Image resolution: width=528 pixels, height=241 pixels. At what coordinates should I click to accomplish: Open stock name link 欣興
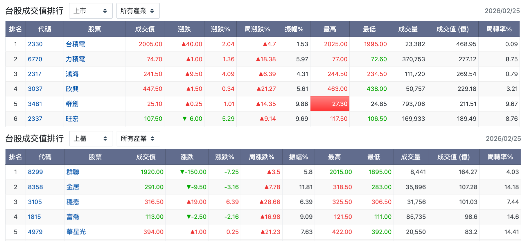point(72,89)
